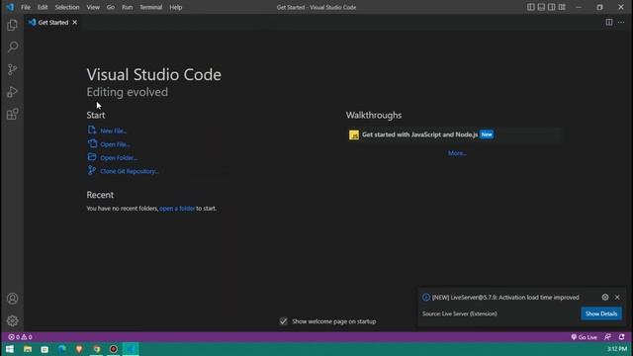The width and height of the screenshot is (633, 356).
Task: Click Show Details in LiveServer notification
Action: [x=601, y=313]
